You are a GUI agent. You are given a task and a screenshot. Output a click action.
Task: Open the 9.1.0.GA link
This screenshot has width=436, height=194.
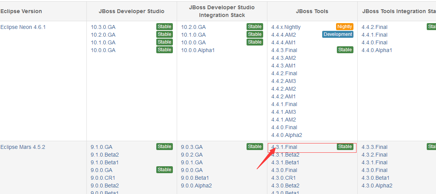[x=102, y=147]
